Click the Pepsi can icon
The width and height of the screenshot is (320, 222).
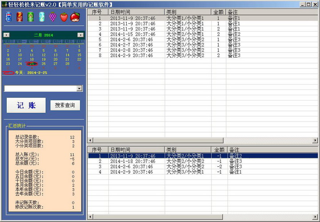pyautogui.click(x=8, y=17)
